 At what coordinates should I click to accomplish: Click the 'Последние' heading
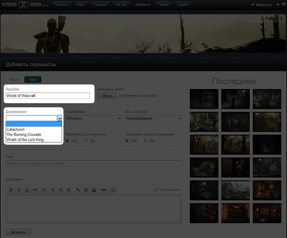tap(234, 81)
